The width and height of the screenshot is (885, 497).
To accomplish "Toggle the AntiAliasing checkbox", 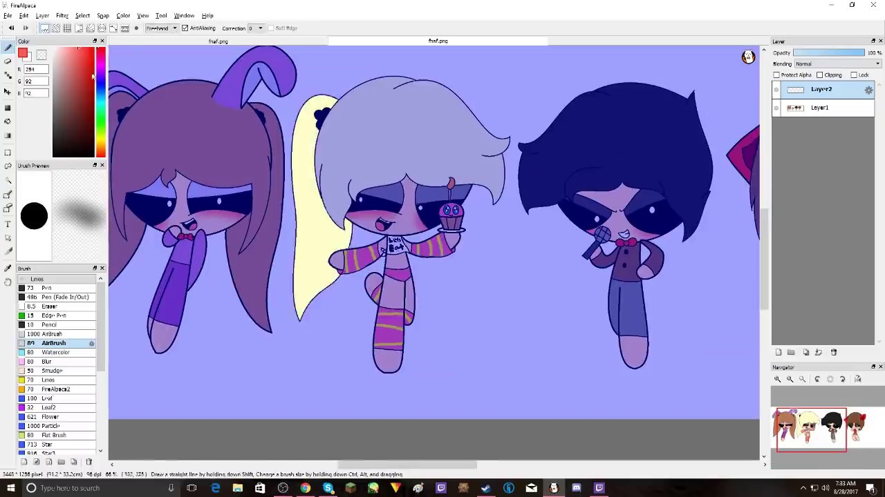I will coord(185,28).
